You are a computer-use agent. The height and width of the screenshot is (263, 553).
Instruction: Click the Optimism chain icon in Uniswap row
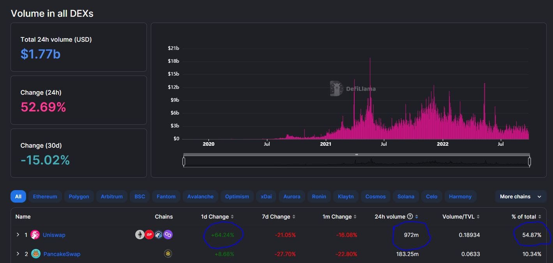click(x=149, y=235)
